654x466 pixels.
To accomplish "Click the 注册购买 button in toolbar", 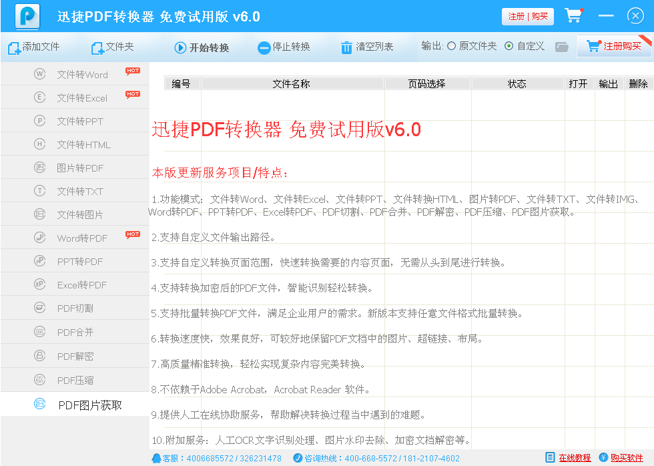I will (x=613, y=46).
